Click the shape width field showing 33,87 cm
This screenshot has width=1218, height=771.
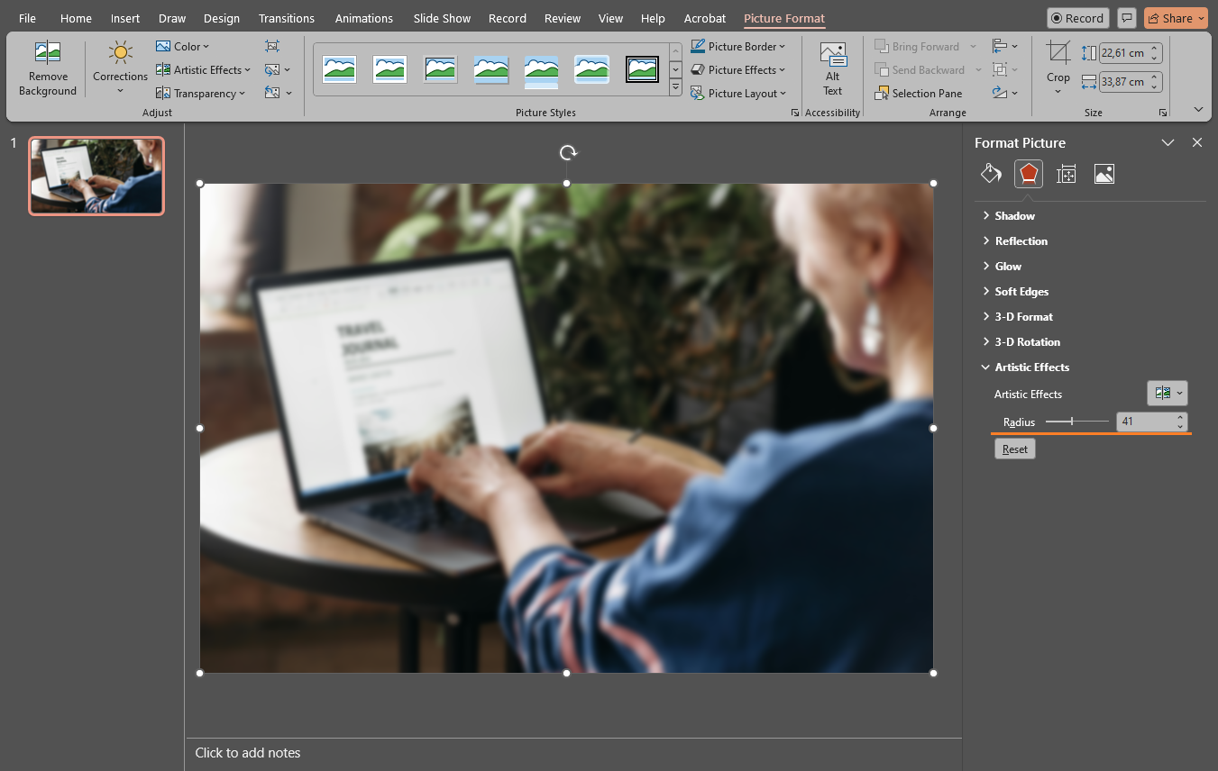(1122, 82)
